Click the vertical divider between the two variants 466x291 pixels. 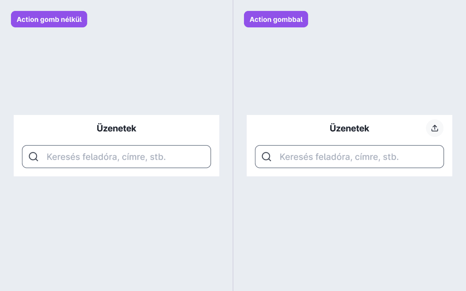pos(233,145)
